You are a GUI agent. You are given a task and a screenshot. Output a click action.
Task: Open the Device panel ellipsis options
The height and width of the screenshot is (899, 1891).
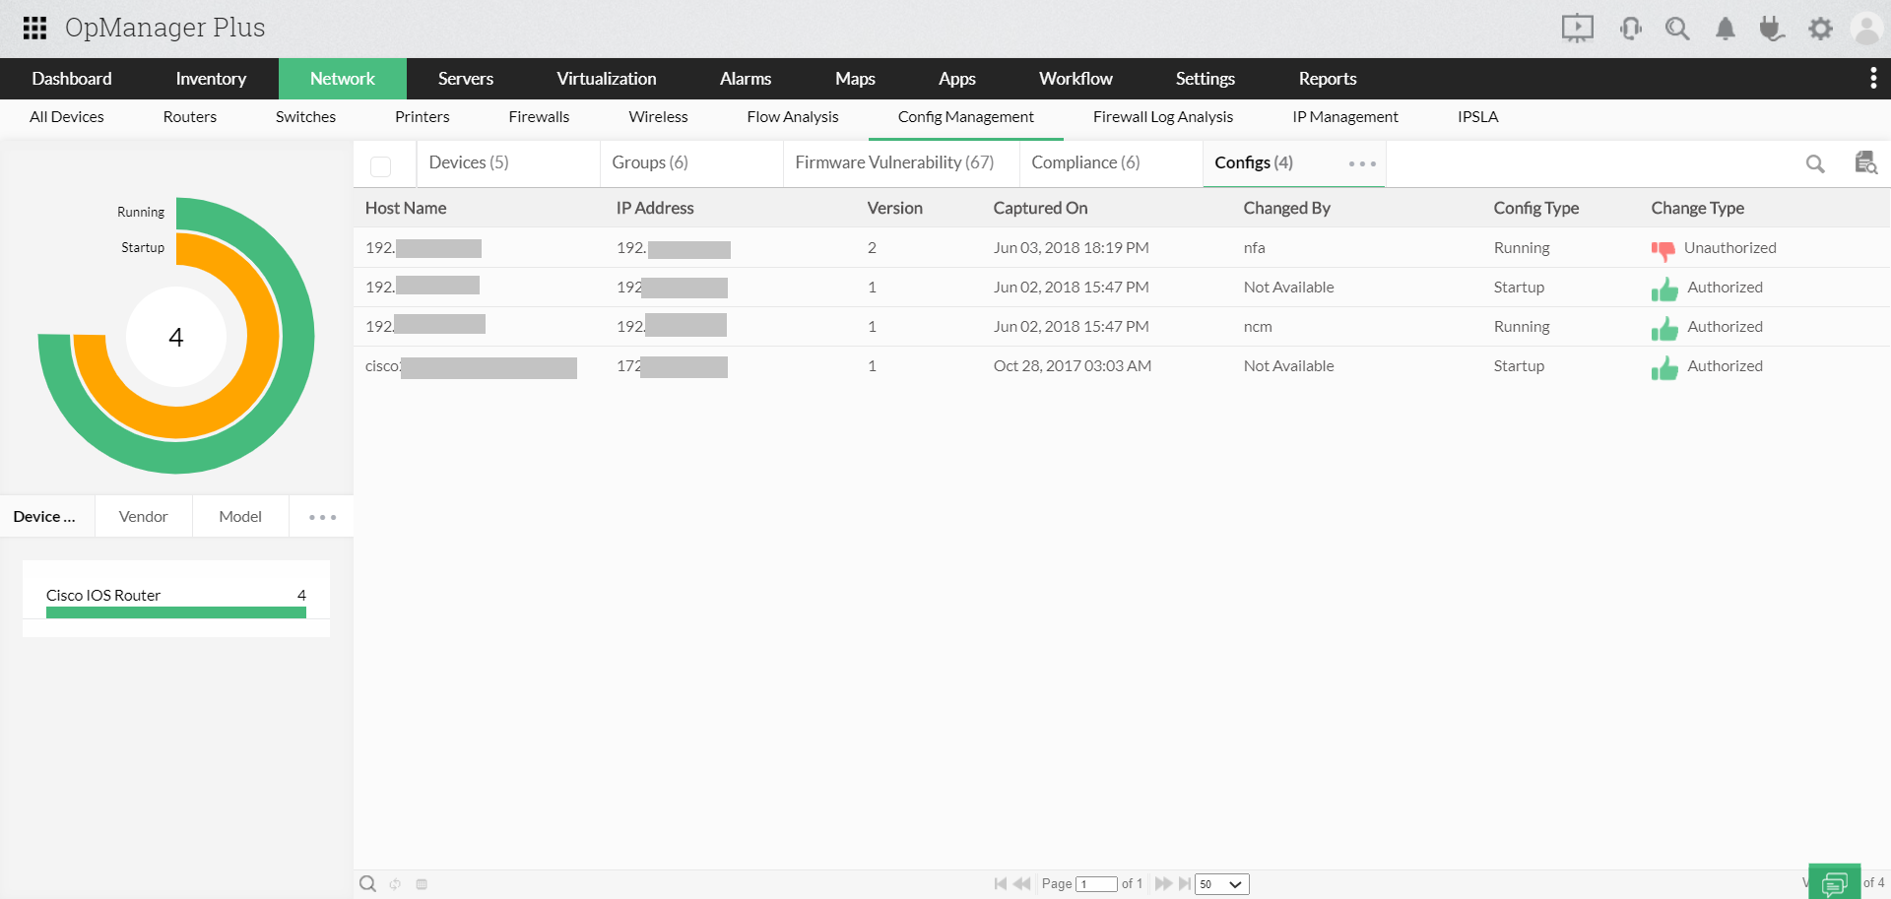pos(320,515)
